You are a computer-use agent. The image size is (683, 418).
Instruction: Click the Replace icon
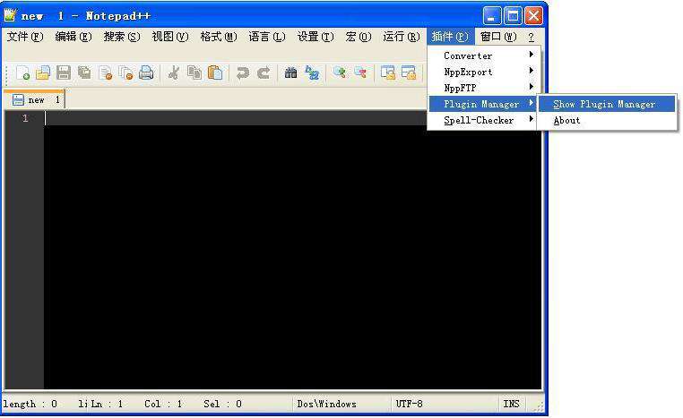pyautogui.click(x=312, y=73)
